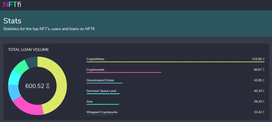Open the Decentraland Estate entry
The width and height of the screenshot is (272, 122).
(100, 80)
